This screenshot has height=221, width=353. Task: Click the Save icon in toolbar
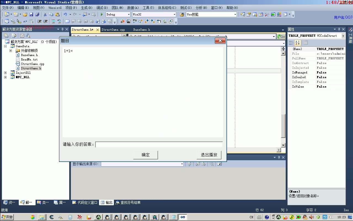click(31, 14)
